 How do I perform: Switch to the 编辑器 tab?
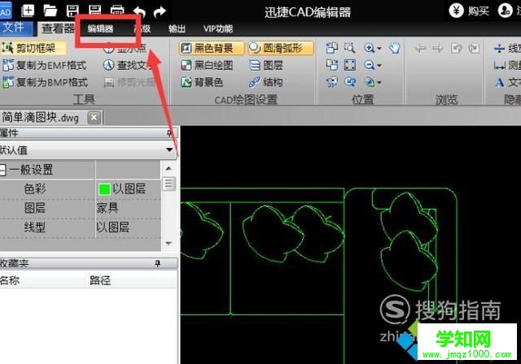tap(100, 28)
